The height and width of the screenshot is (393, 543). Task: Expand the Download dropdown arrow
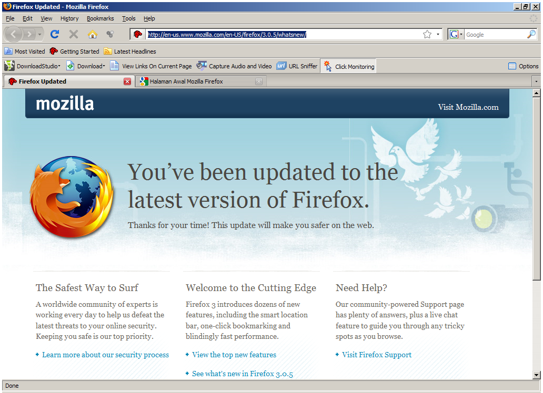(104, 66)
